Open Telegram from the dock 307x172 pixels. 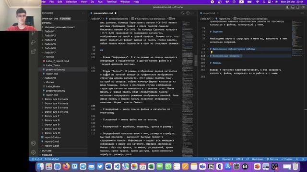[83, 167]
